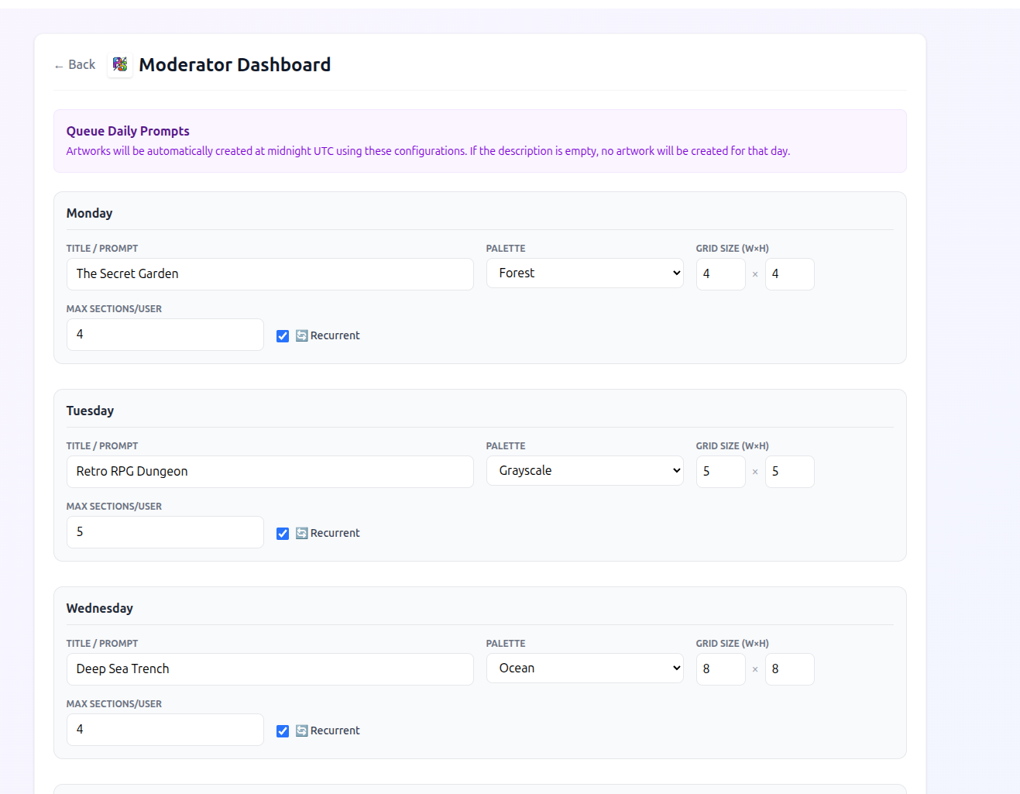Click the recurrent icon in Monday's section
The height and width of the screenshot is (794, 1020).
(x=302, y=335)
